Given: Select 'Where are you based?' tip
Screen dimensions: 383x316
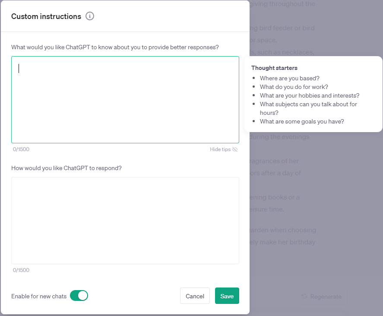Looking at the screenshot, I should tap(289, 78).
